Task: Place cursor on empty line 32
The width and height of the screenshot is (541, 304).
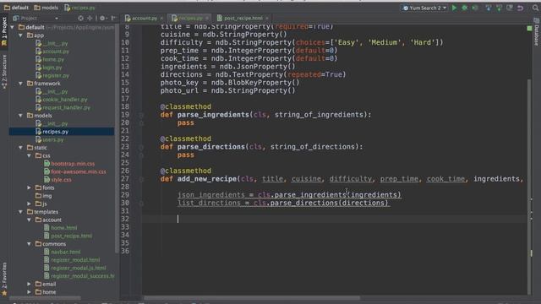Action: click(334, 219)
